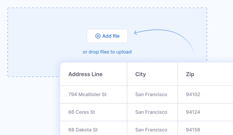Select the 94102 zip cell
This screenshot has width=233, height=135.
(193, 95)
